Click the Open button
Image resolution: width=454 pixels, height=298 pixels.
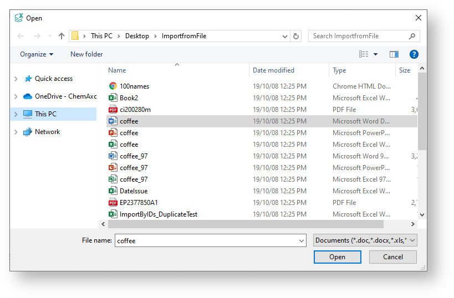(337, 257)
